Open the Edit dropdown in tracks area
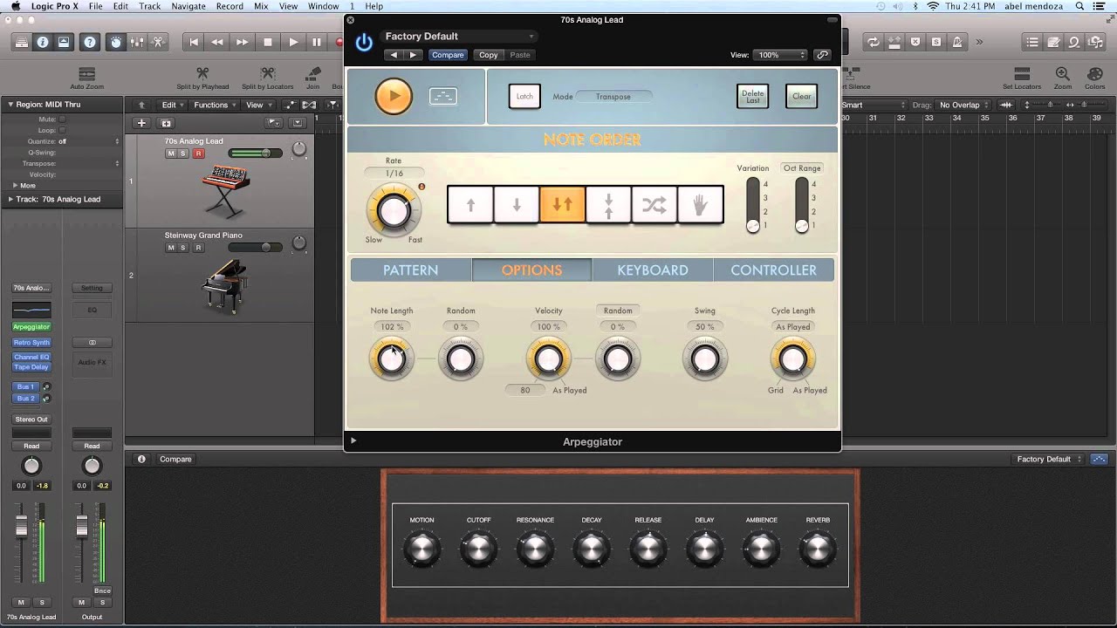This screenshot has width=1117, height=628. pos(172,105)
